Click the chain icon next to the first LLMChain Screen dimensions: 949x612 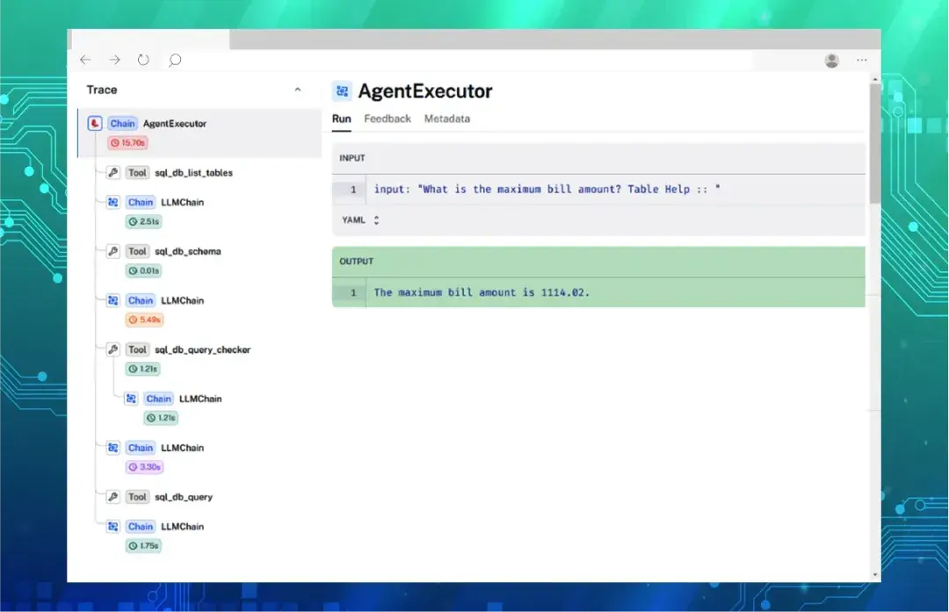click(x=112, y=202)
